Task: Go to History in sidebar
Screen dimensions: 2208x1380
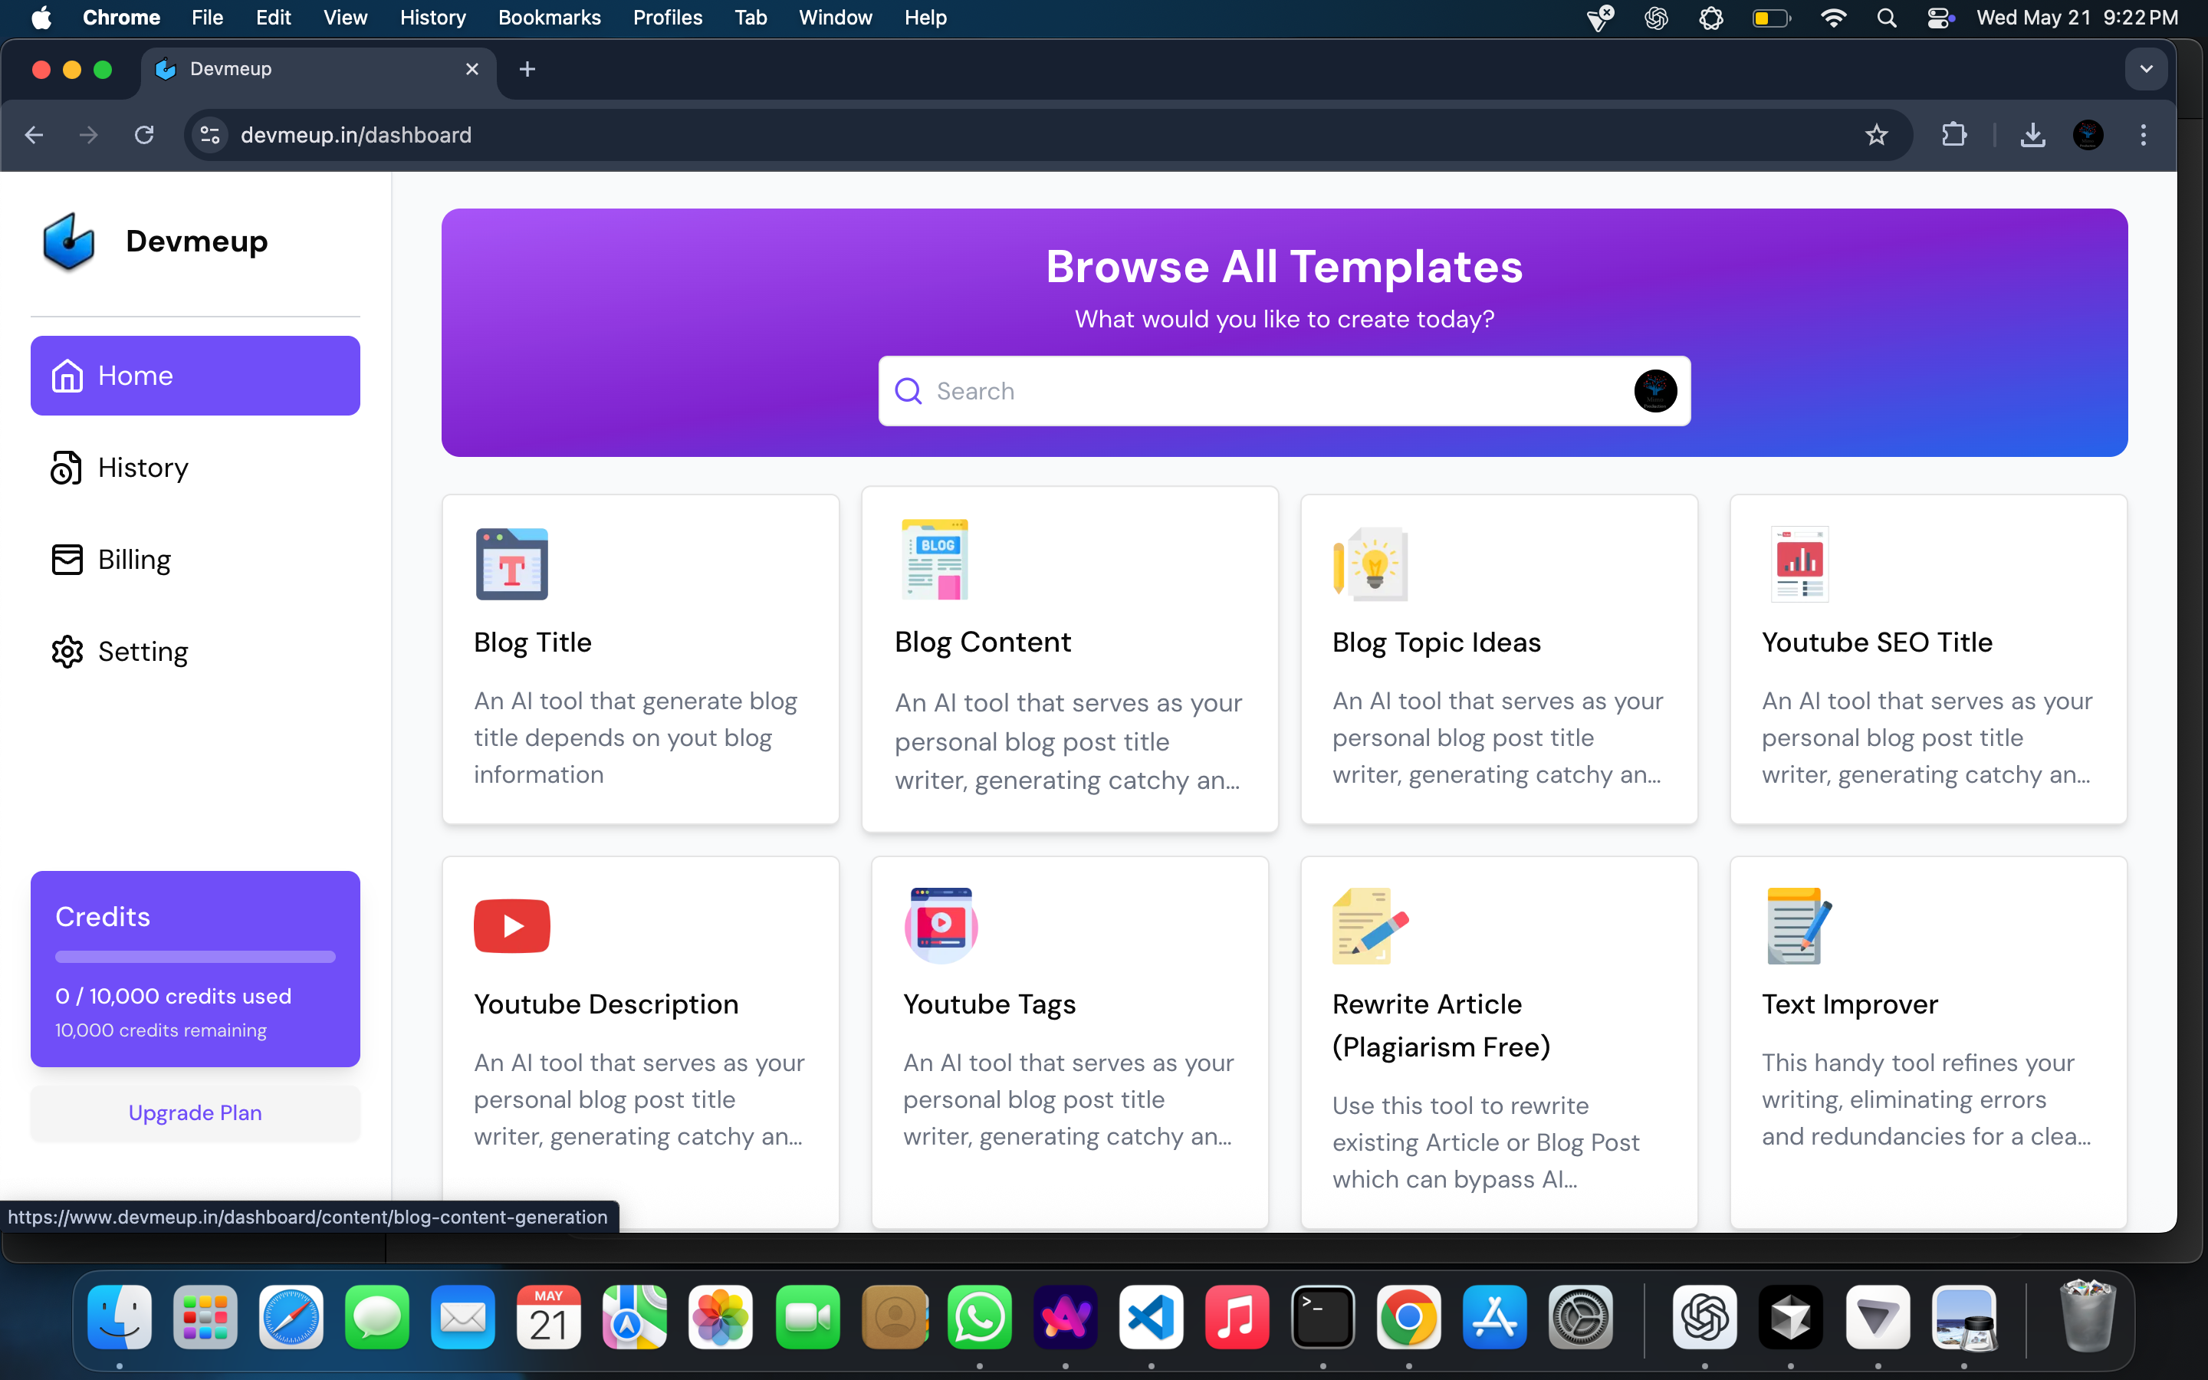Action: click(143, 468)
